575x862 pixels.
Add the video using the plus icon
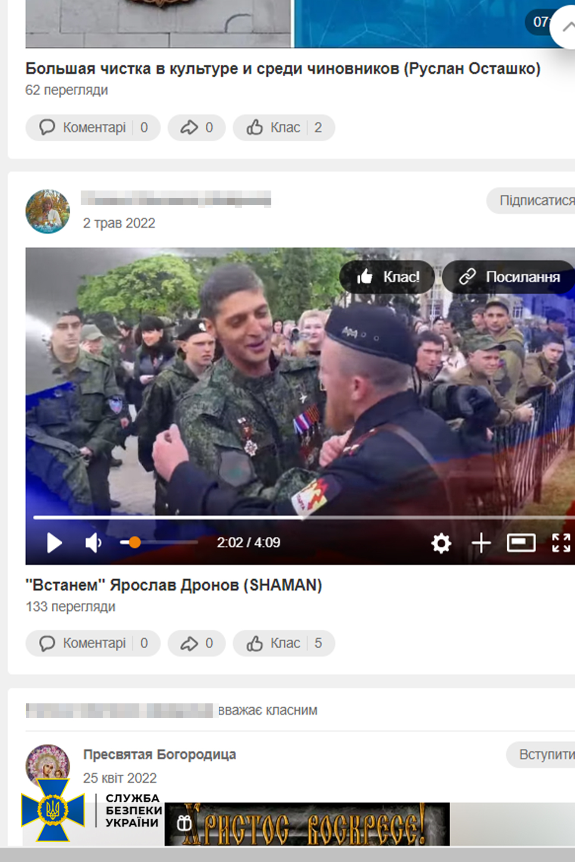pos(481,543)
